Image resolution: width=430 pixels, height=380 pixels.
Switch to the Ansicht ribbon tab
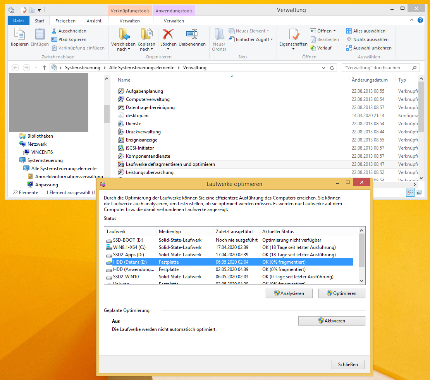point(94,21)
